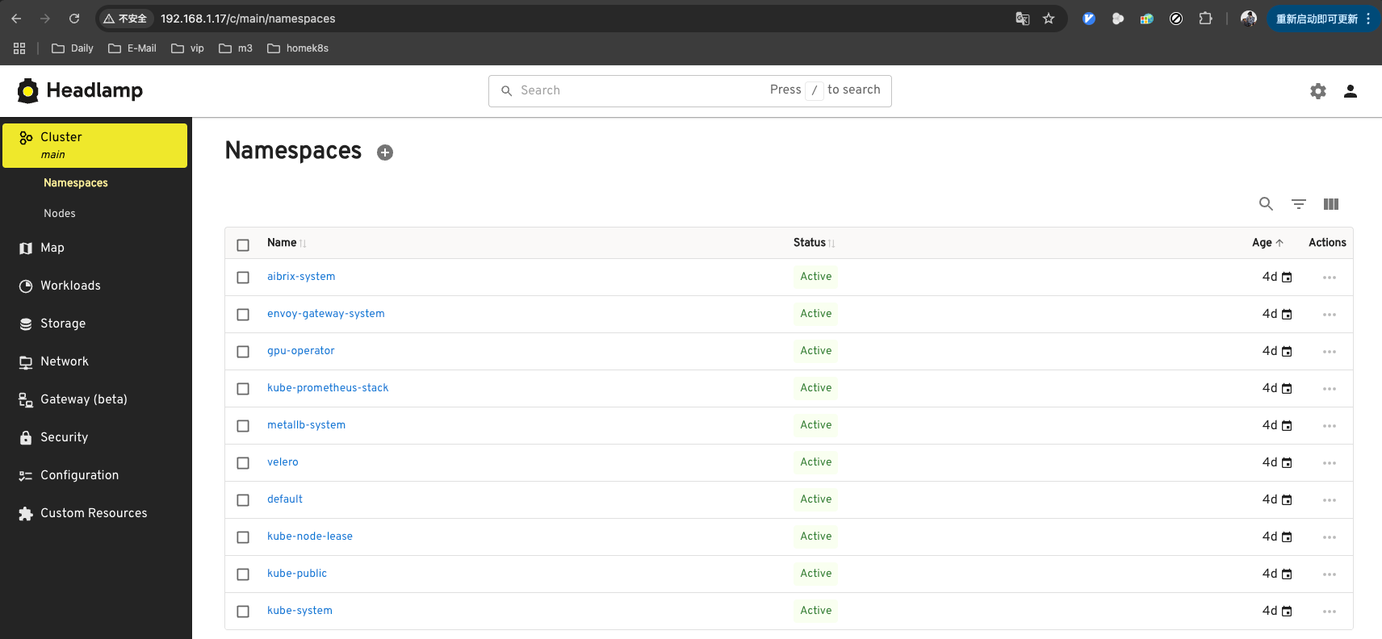Open actions menu for gpu-operator
Image resolution: width=1382 pixels, height=639 pixels.
pyautogui.click(x=1330, y=352)
